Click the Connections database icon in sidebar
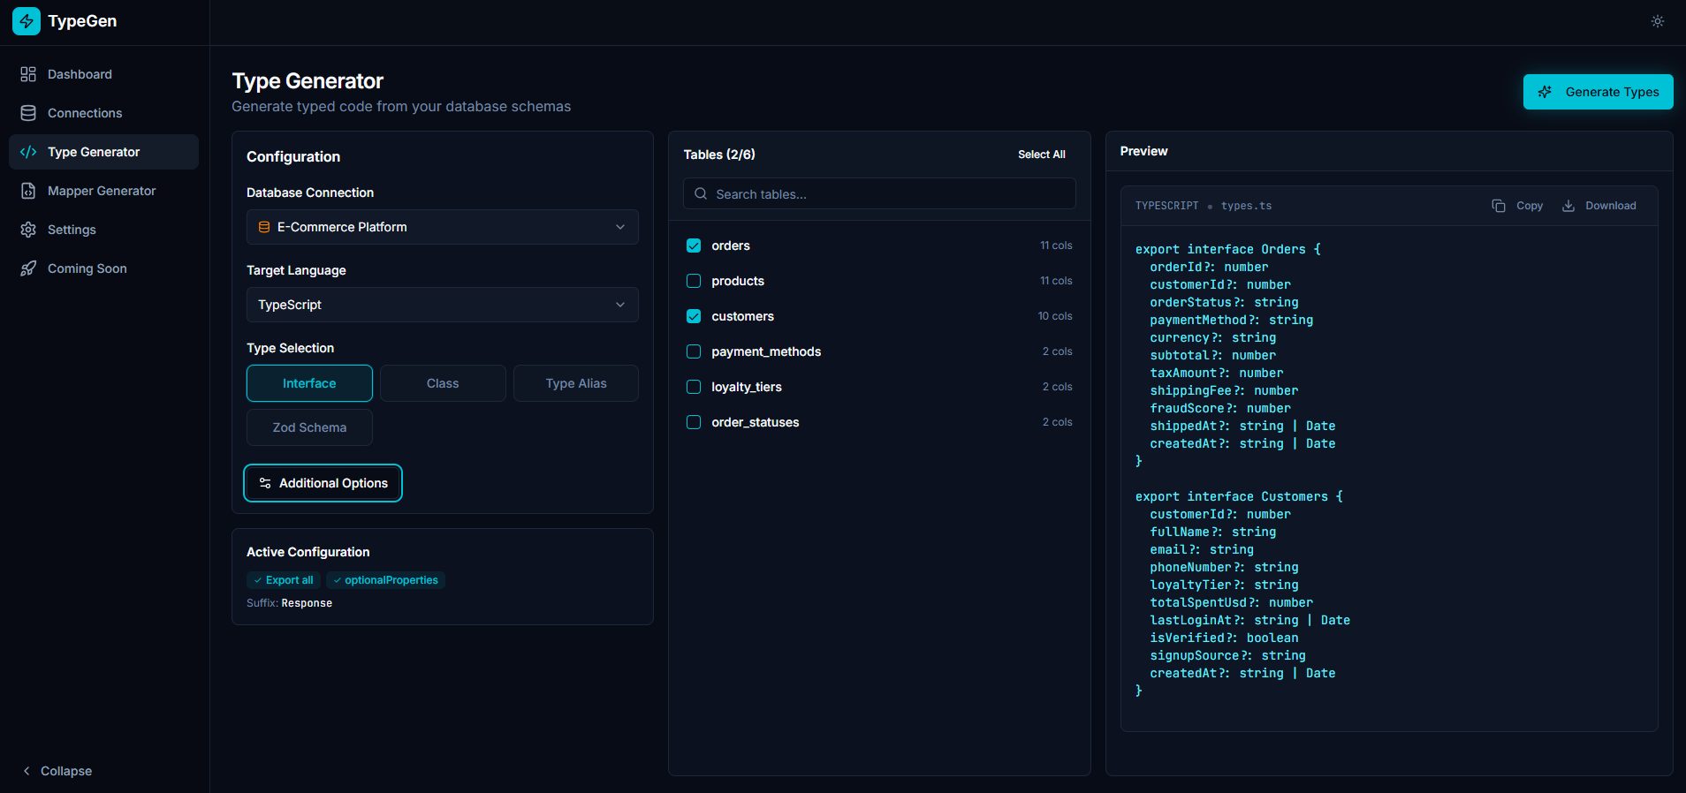1686x793 pixels. pos(28,113)
